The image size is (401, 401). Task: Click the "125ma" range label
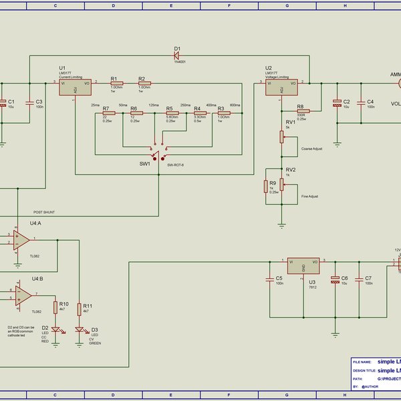coord(154,105)
